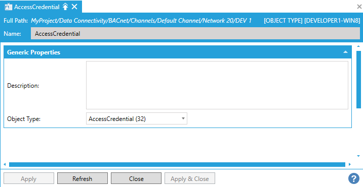363x187 pixels.
Task: Close the AccessCredential tab with X
Action: (x=74, y=7)
